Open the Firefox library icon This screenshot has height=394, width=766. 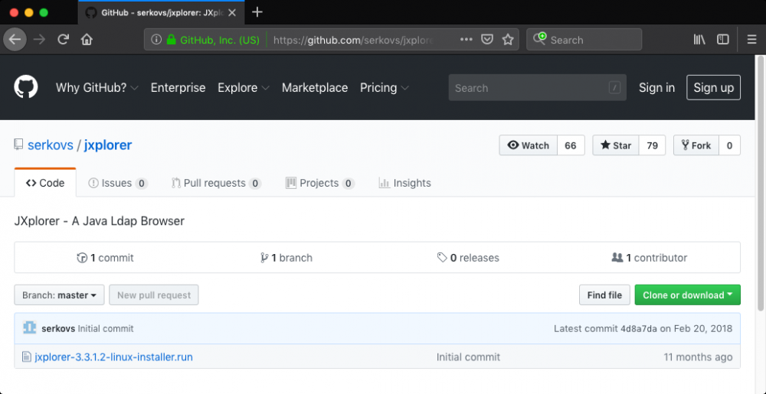[699, 40]
